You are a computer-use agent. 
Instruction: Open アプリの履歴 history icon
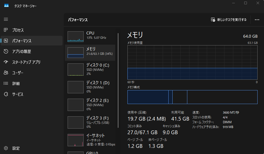click(6, 51)
